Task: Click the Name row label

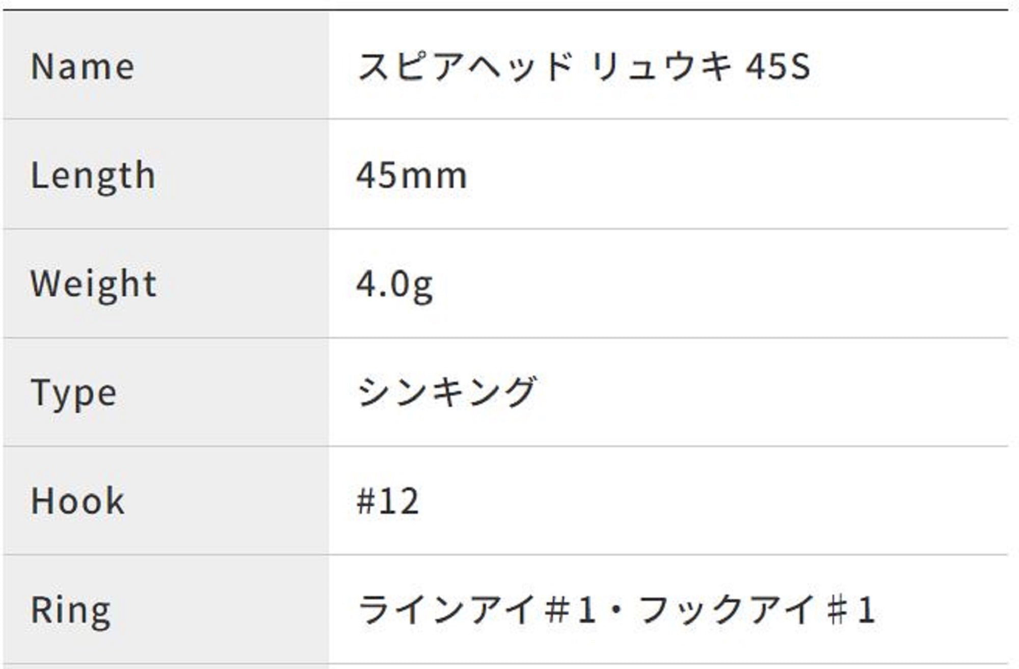Action: click(x=83, y=67)
